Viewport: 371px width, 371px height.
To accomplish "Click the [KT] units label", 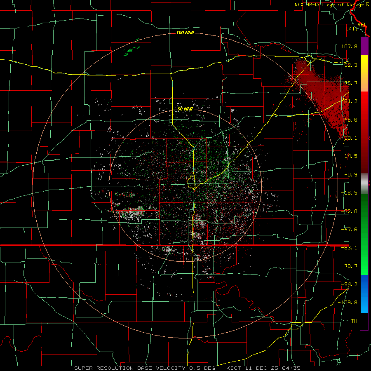I will click(352, 28).
